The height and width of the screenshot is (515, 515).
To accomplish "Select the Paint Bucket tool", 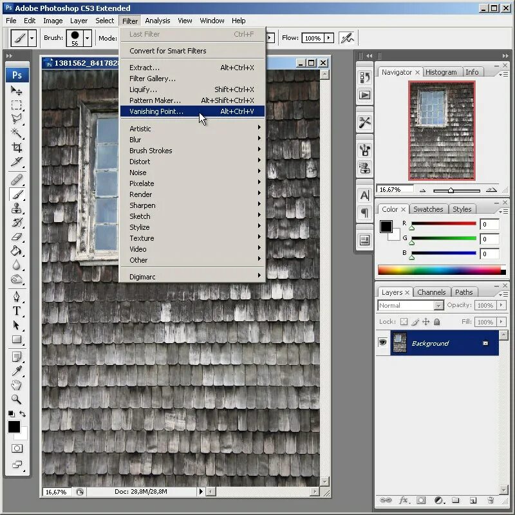I will point(16,251).
